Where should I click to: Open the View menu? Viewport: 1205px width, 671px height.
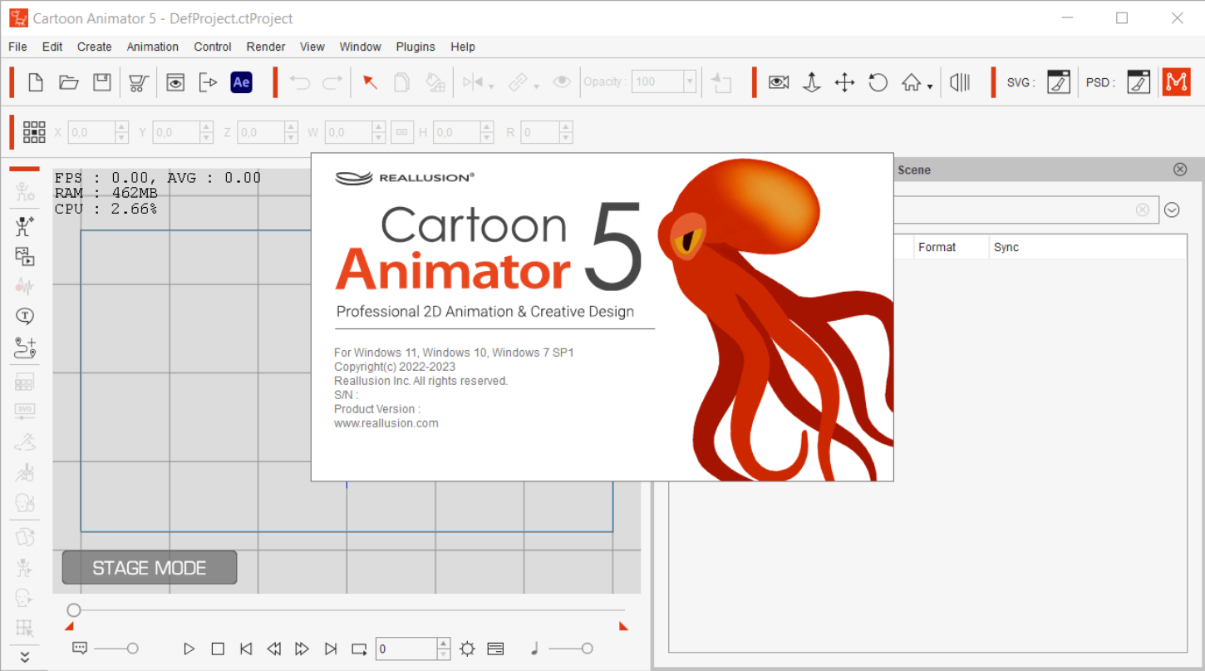312,47
